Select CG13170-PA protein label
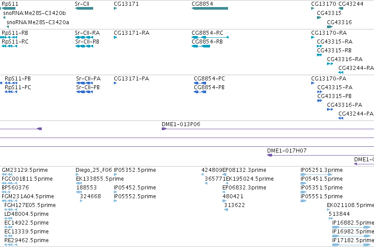374x247 pixels. (x=329, y=79)
